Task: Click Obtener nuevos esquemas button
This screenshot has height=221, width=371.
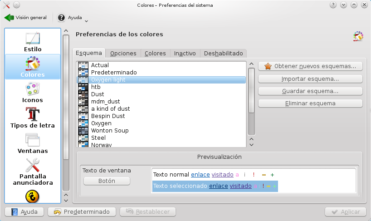Action: 310,66
